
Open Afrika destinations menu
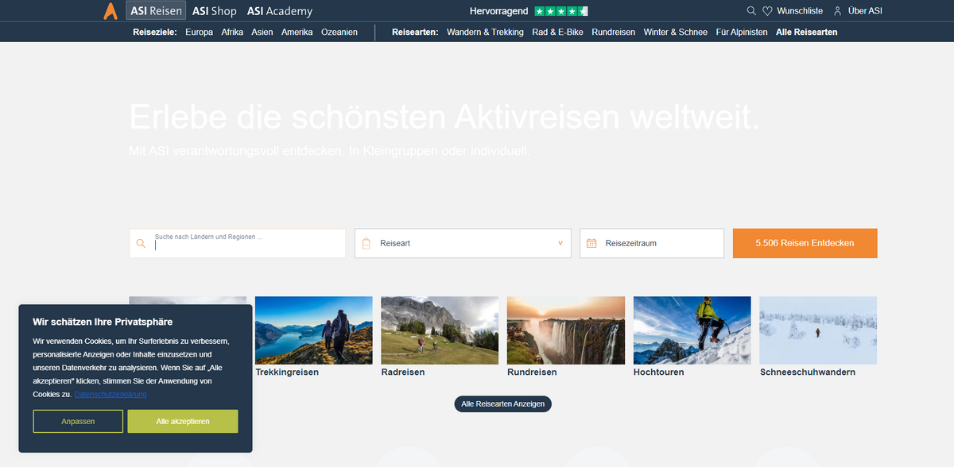(232, 33)
